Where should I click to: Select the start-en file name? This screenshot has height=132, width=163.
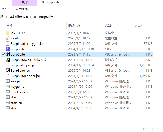(16, 108)
